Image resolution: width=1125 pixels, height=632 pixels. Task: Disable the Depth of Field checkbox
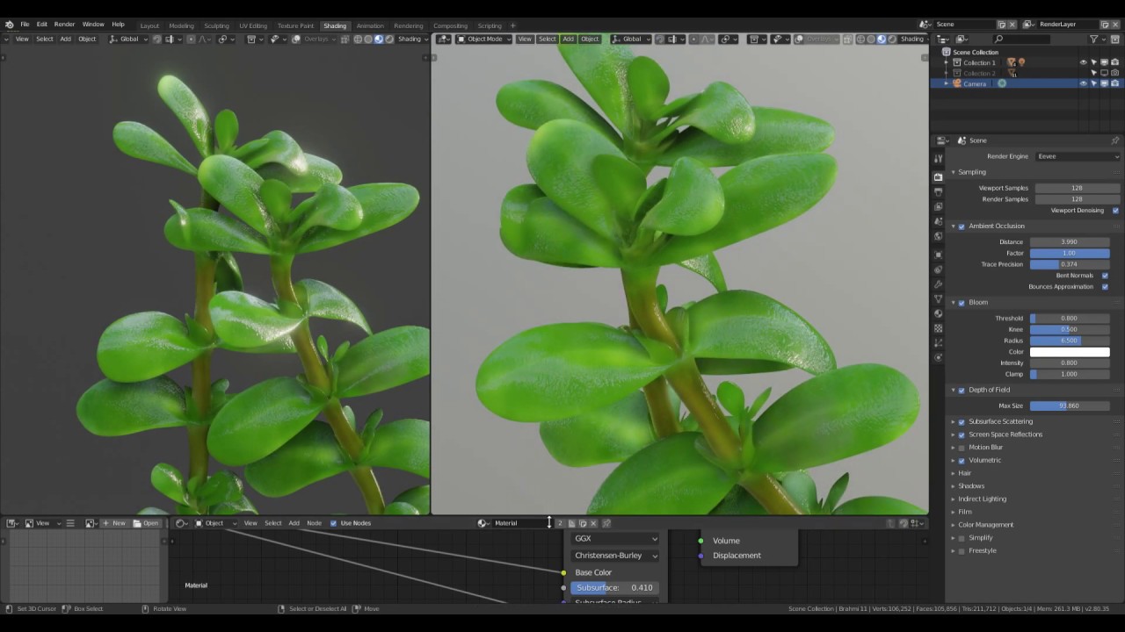tap(962, 390)
